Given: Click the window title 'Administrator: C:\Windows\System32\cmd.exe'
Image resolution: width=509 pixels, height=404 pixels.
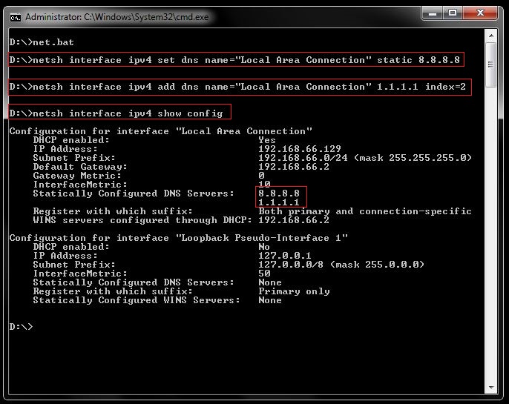Looking at the screenshot, I should tap(117, 17).
